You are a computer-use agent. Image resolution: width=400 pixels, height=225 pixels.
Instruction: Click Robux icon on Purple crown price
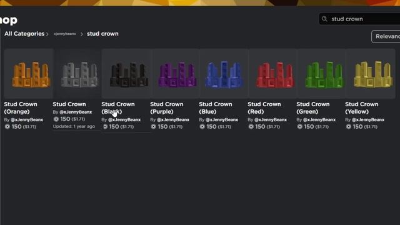coord(153,126)
